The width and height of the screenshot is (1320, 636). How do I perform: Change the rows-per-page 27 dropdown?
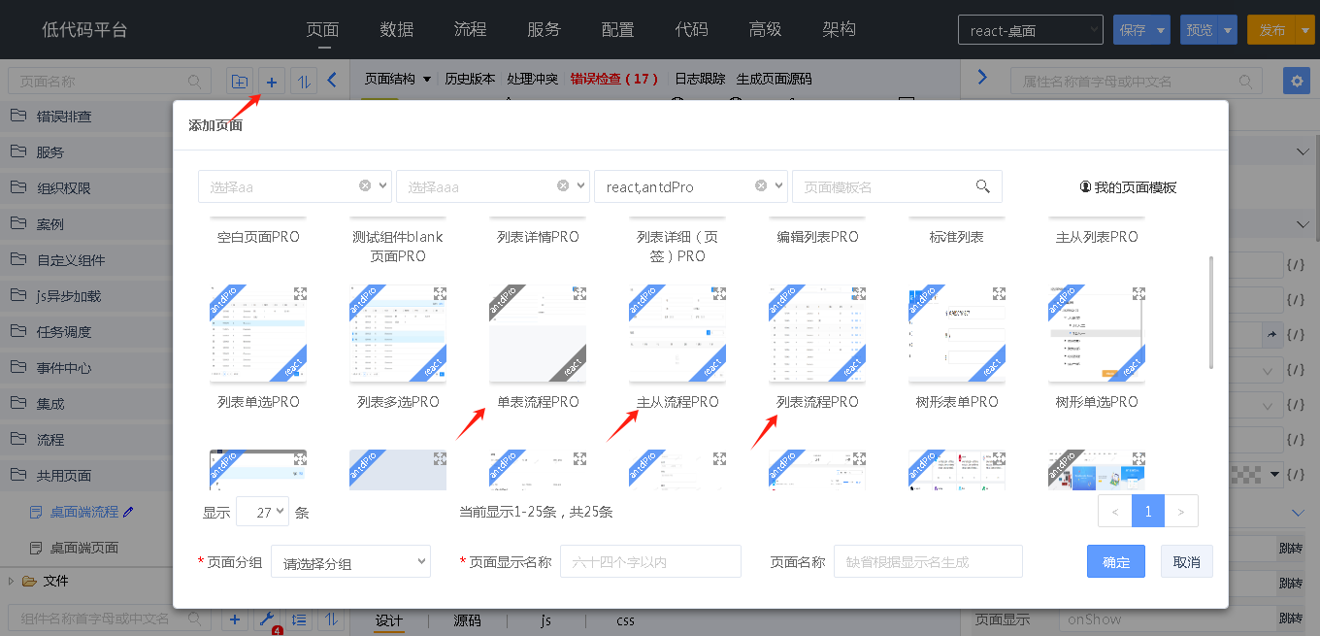click(x=262, y=512)
